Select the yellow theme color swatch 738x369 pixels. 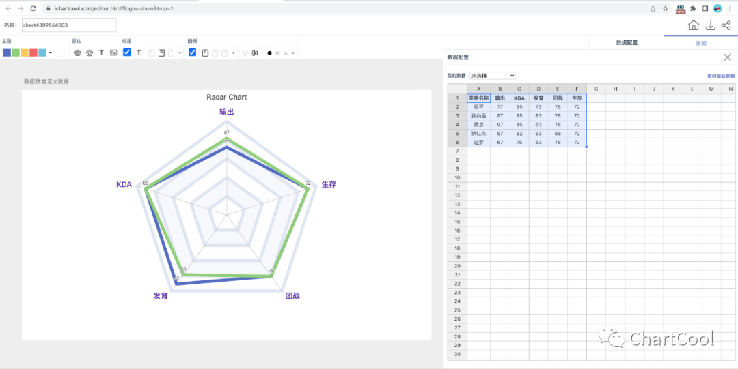point(25,53)
